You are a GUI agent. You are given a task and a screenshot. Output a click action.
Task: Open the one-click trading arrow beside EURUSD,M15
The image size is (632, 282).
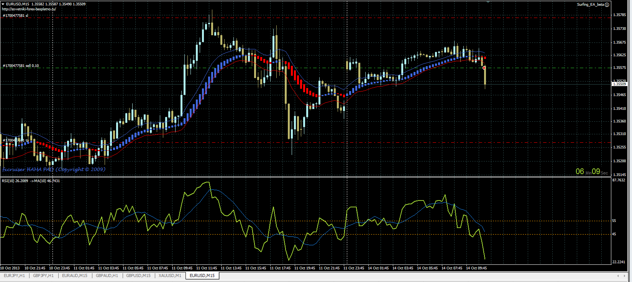[3, 4]
